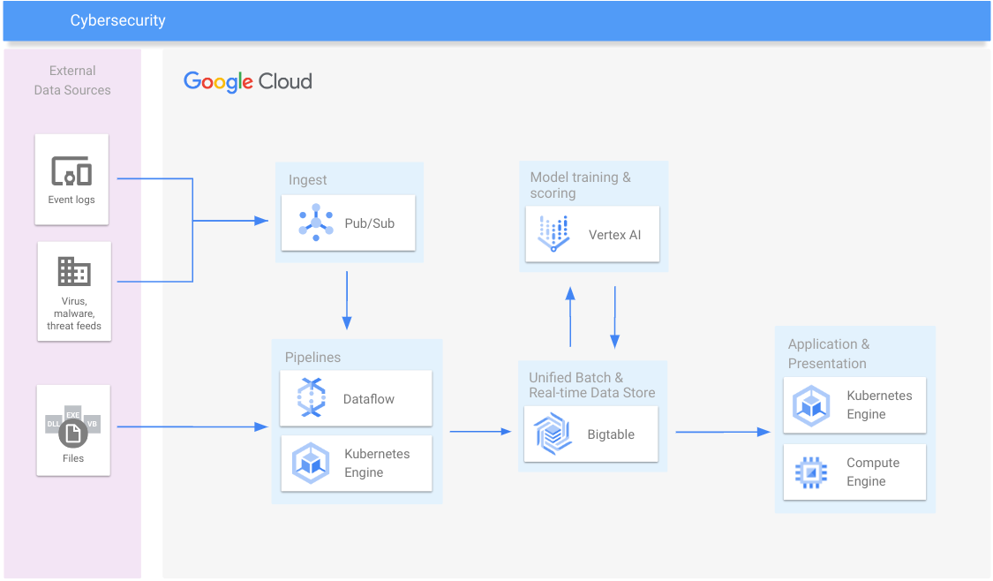The width and height of the screenshot is (993, 581).
Task: Select the Compute Engine chip icon
Action: click(x=809, y=472)
